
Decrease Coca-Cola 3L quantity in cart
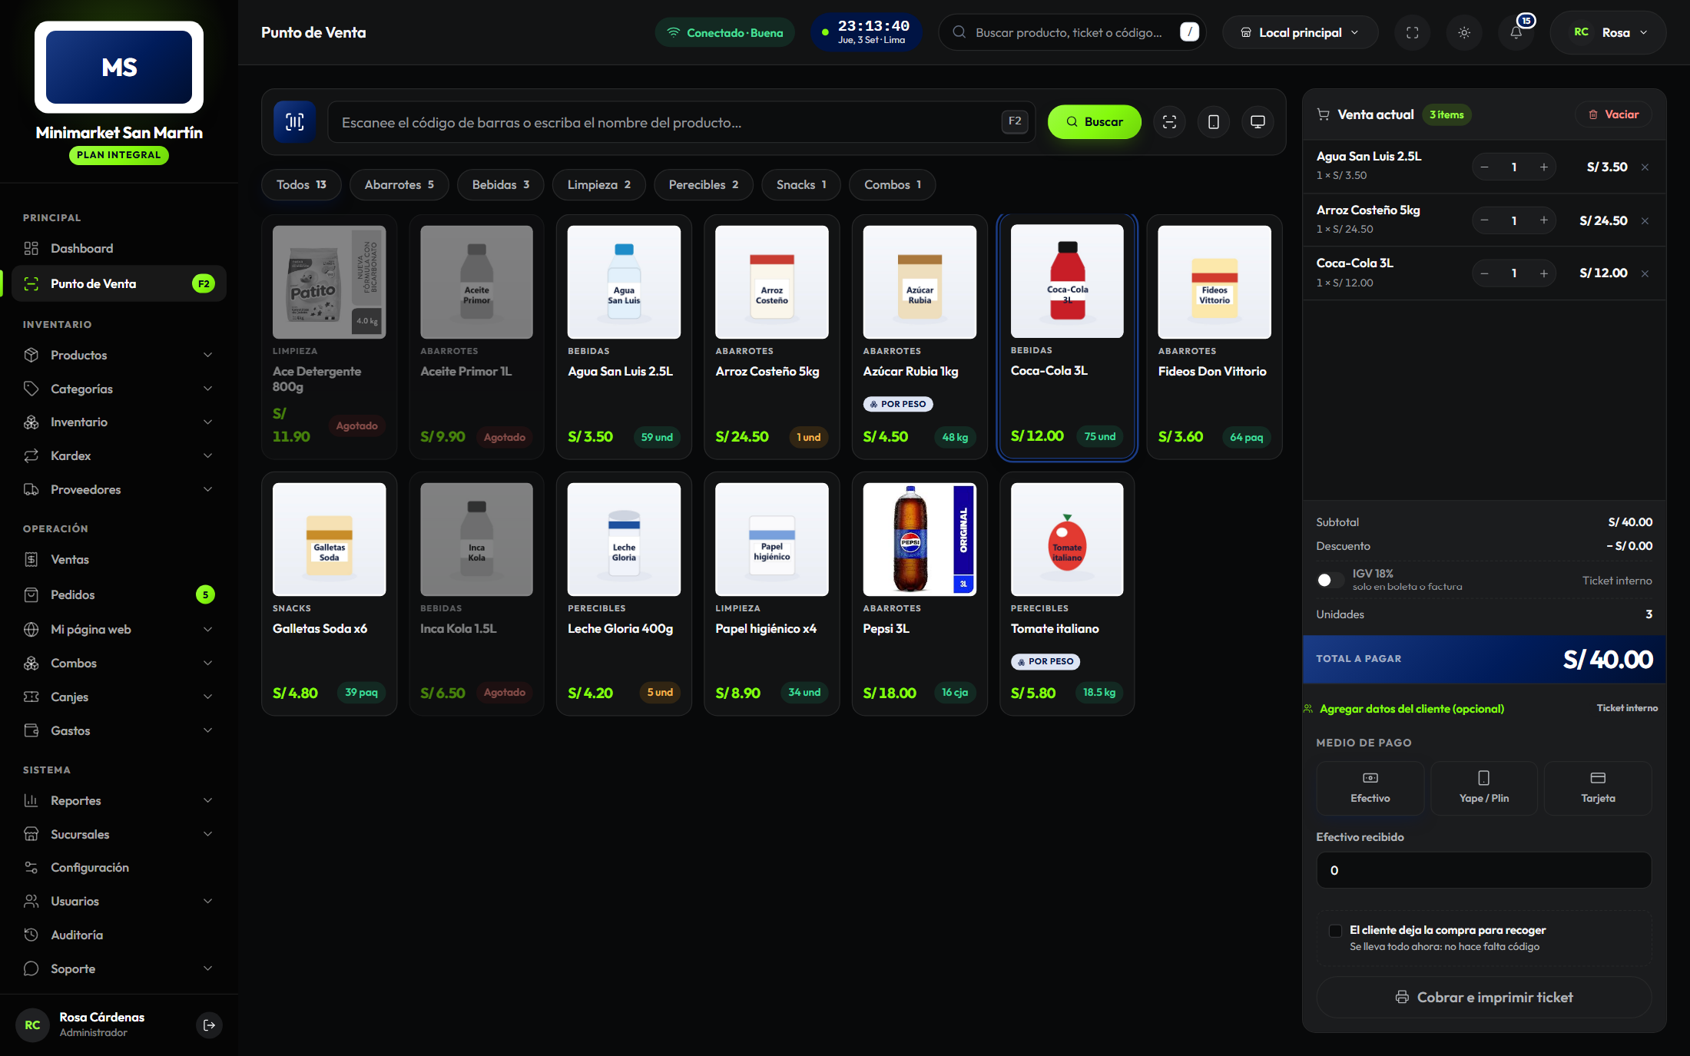(1484, 273)
